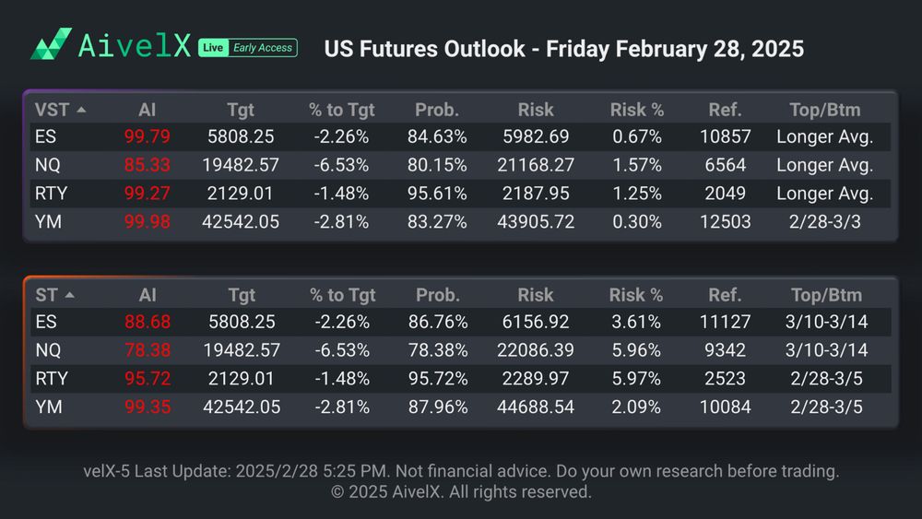Click red AI score 99.98 for YM
The image size is (922, 519).
click(147, 221)
